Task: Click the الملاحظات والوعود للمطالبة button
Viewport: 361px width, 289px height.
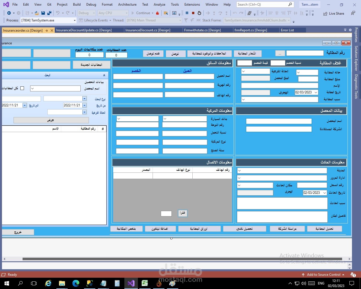Action: (x=209, y=54)
